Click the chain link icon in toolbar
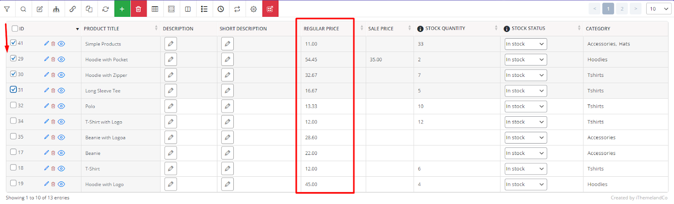Viewport: 674px width, 204px height. [72, 9]
